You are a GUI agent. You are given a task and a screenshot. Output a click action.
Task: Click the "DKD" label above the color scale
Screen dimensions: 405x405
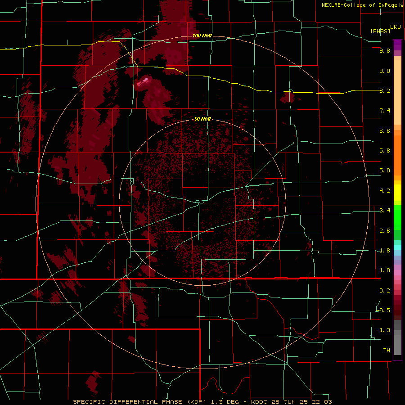pos(396,27)
